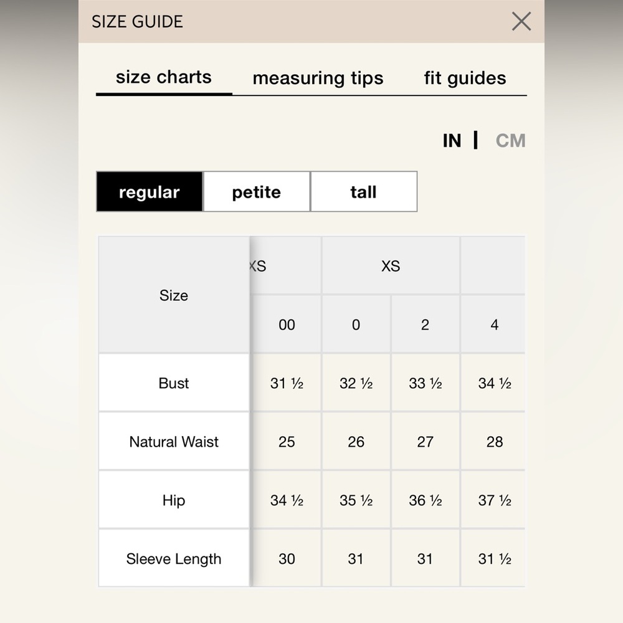Choose the tall size chart
Image resolution: width=623 pixels, height=623 pixels.
(364, 192)
